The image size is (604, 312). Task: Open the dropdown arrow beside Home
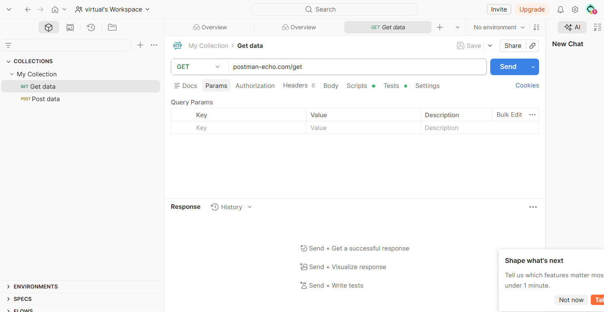(x=64, y=9)
